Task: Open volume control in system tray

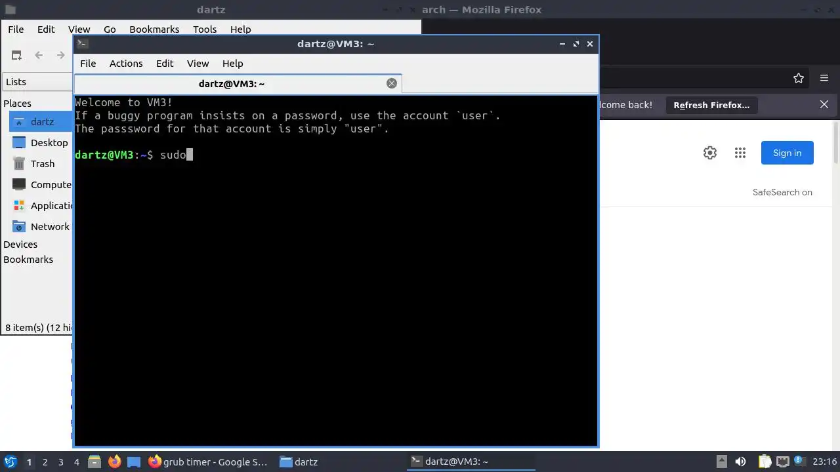Action: pyautogui.click(x=740, y=462)
